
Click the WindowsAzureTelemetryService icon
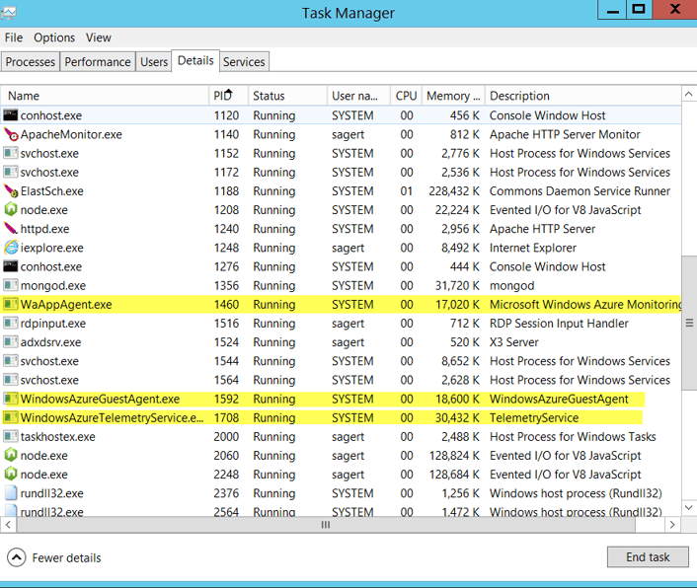coord(10,417)
